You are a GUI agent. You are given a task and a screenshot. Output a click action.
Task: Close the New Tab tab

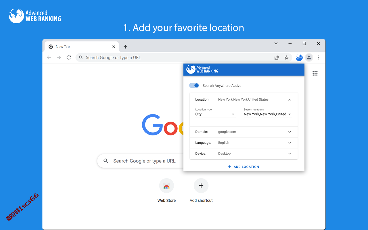click(114, 47)
